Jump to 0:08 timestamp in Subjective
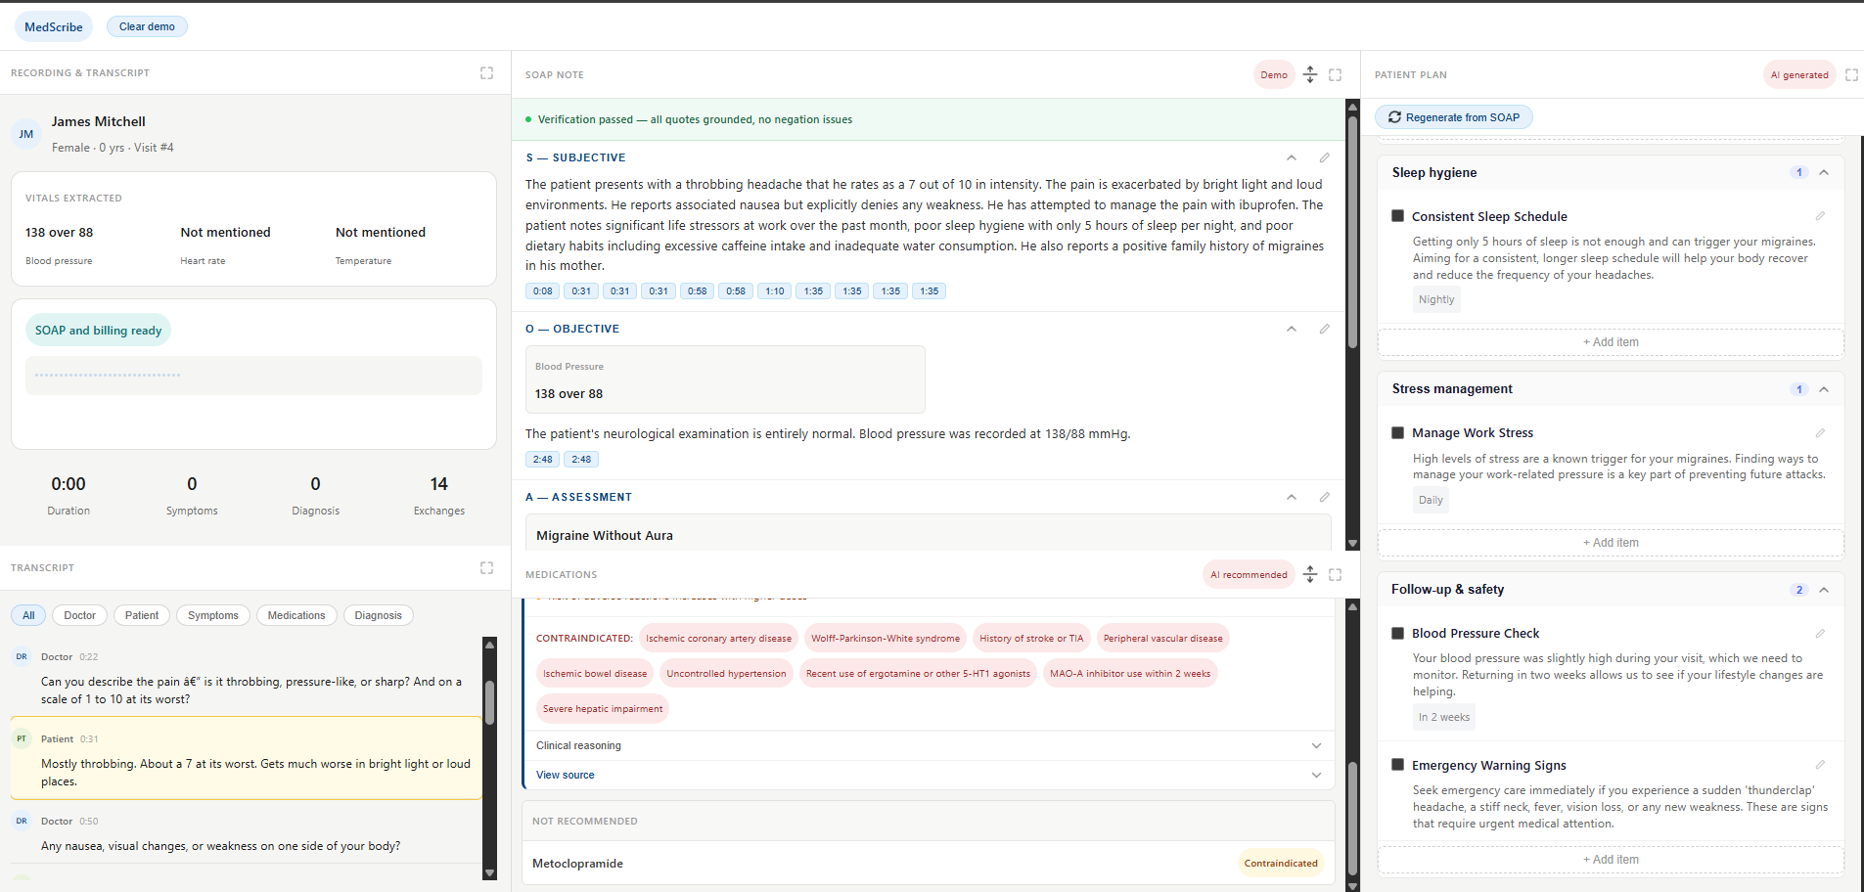 click(x=543, y=291)
